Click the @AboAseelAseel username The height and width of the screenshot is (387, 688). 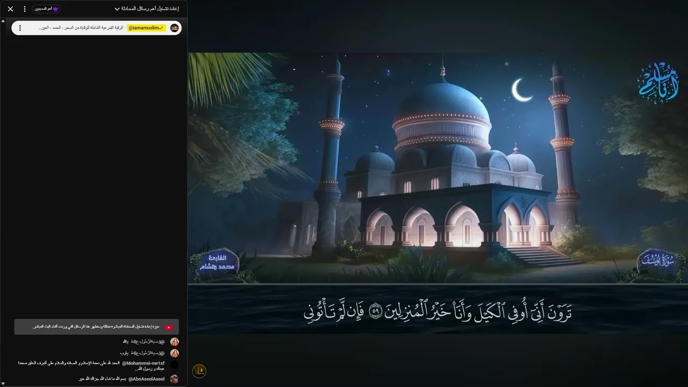pos(147,378)
